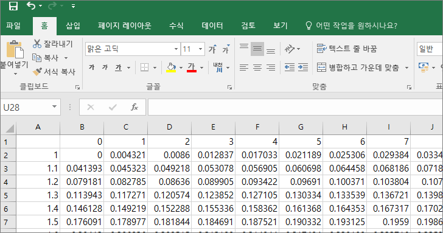Toggle bold 가 formatting
Screen dimensions: 443x233
[x=91, y=67]
